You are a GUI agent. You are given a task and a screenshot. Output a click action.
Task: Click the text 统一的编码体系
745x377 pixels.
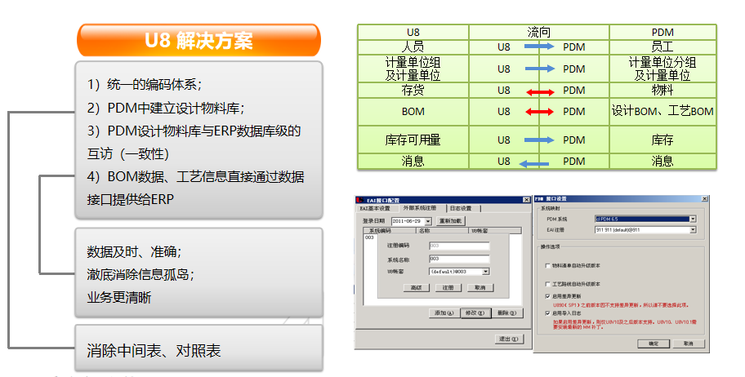point(152,85)
